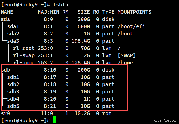Select the sda disk name
Viewport: 179px width, 124px height.
[x=6, y=19]
